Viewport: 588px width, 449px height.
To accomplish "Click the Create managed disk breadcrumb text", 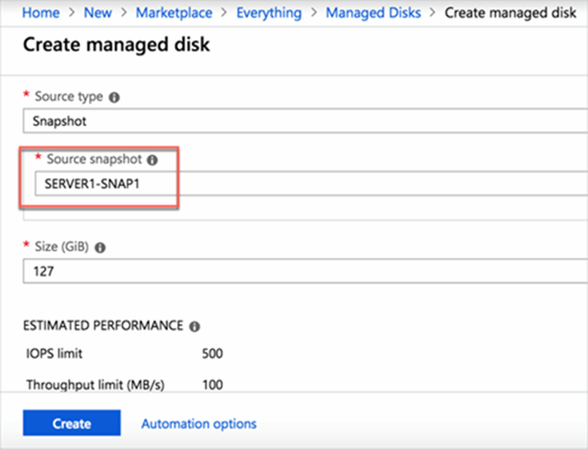I will pyautogui.click(x=510, y=13).
